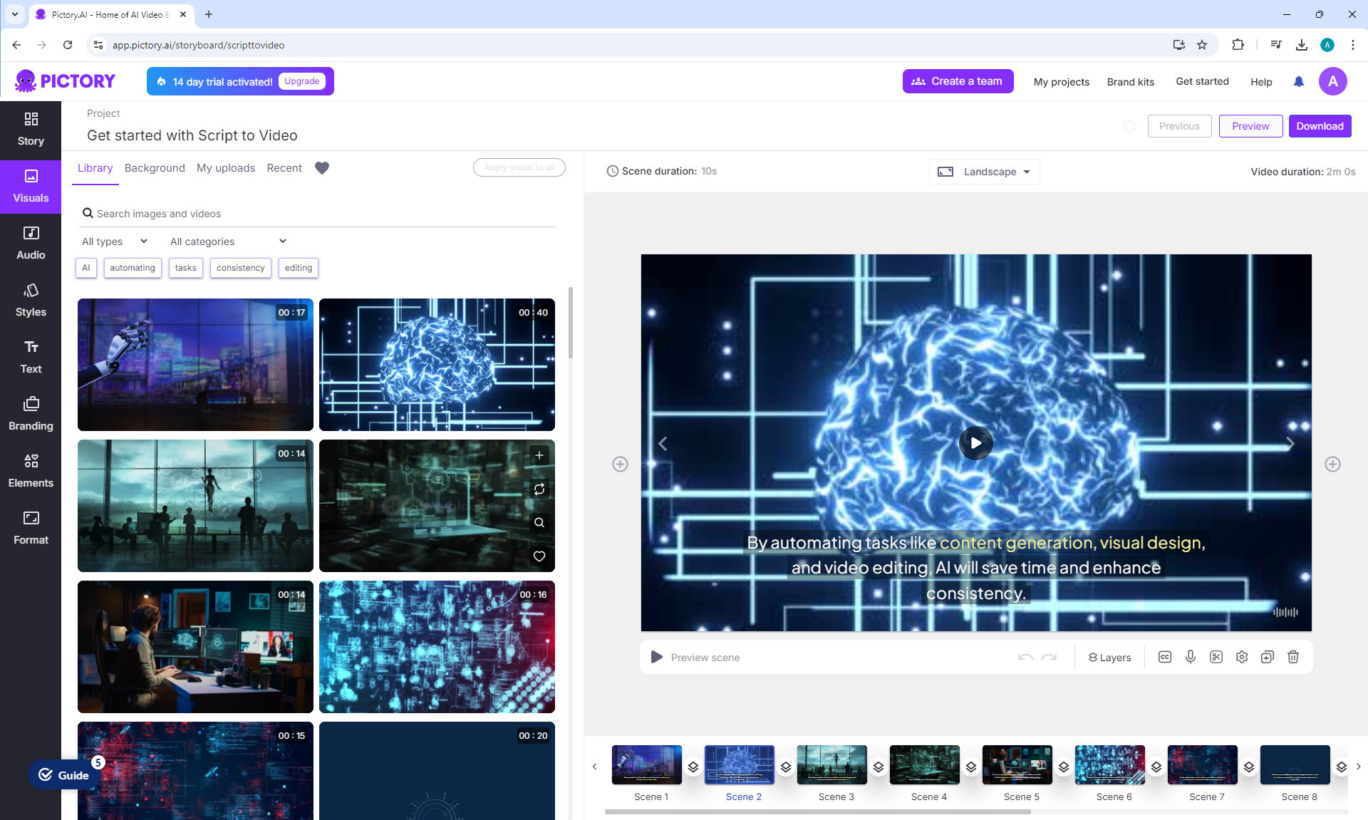The width and height of the screenshot is (1368, 820).
Task: Toggle the heart favorites filter
Action: (x=322, y=168)
